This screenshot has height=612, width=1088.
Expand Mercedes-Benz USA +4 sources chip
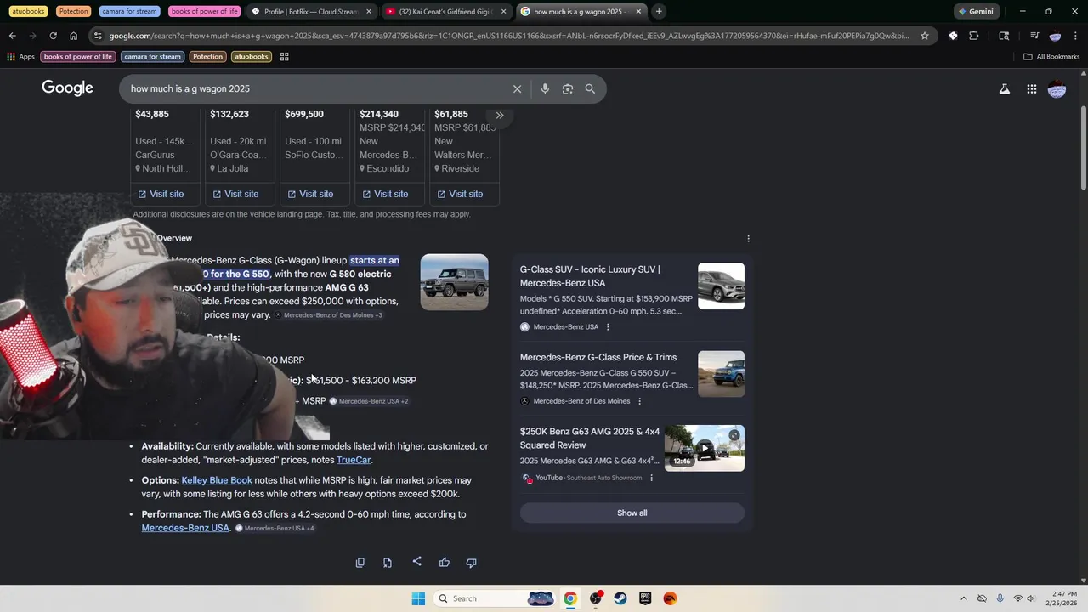pyautogui.click(x=275, y=529)
